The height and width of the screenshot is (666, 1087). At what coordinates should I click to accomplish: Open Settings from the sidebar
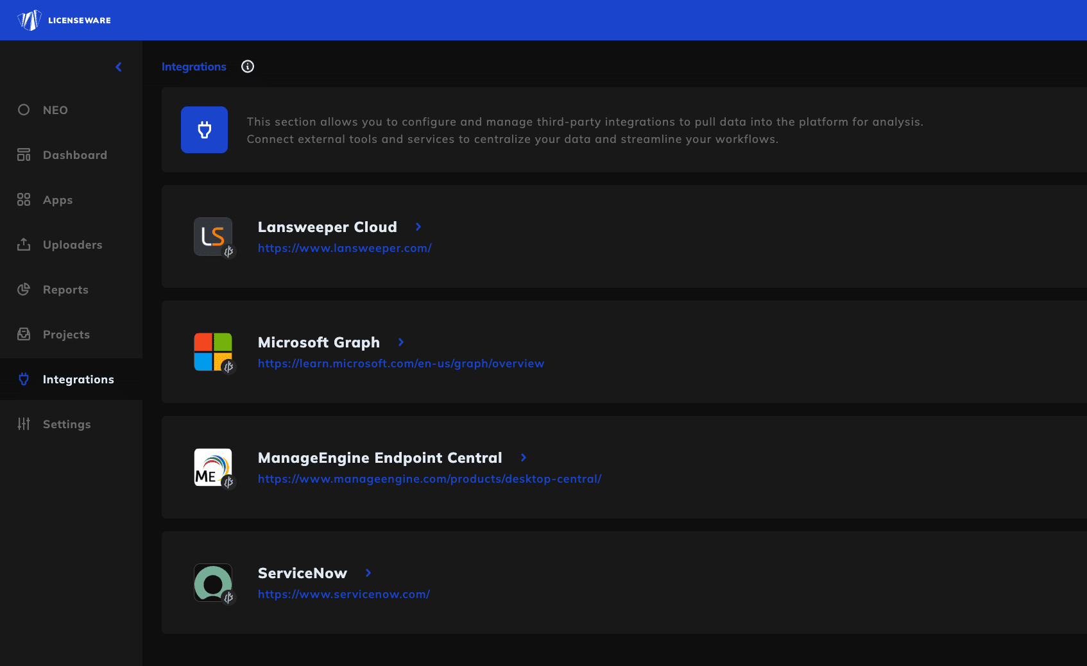coord(67,424)
